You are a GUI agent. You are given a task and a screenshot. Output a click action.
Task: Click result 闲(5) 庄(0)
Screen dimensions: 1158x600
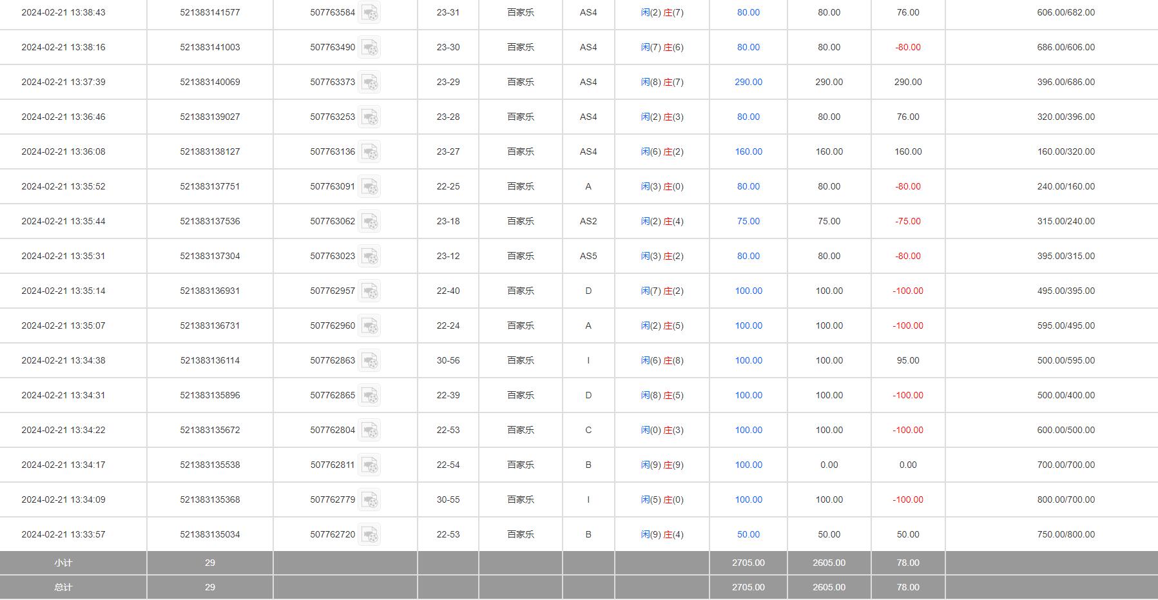662,499
